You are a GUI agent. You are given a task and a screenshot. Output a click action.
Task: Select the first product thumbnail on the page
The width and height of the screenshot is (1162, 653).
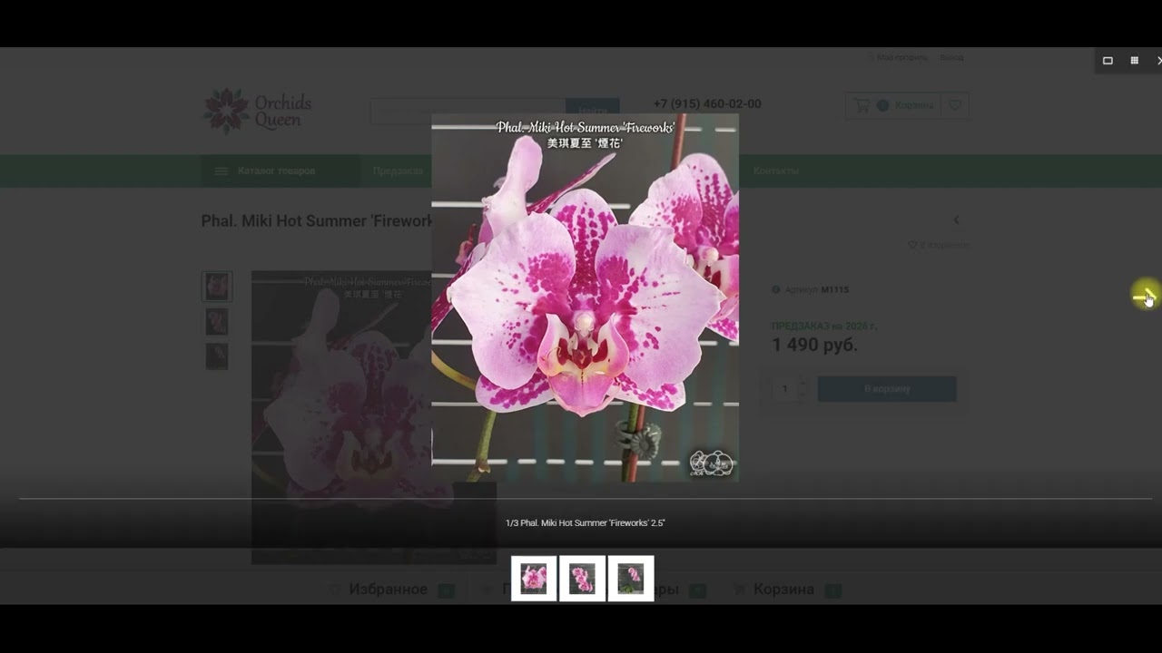[x=217, y=287]
